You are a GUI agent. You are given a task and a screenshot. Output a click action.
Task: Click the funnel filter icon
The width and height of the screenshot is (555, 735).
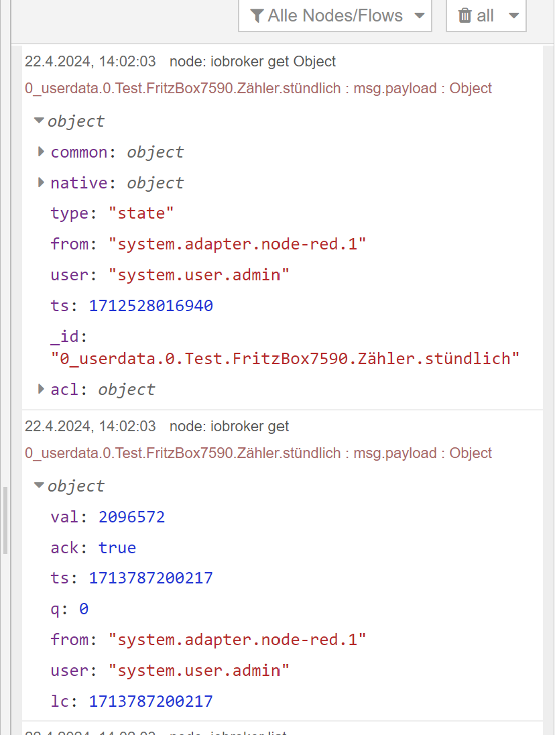256,16
